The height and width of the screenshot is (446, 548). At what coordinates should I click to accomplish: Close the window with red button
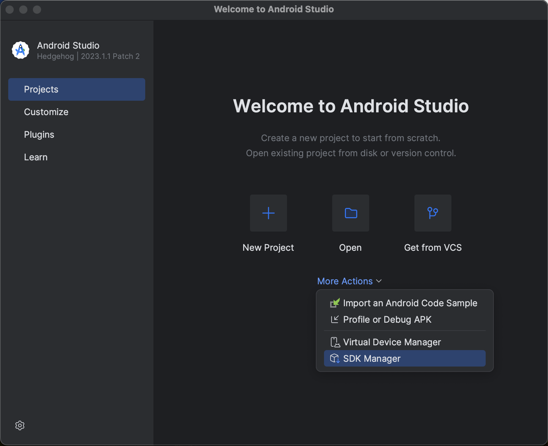(10, 10)
